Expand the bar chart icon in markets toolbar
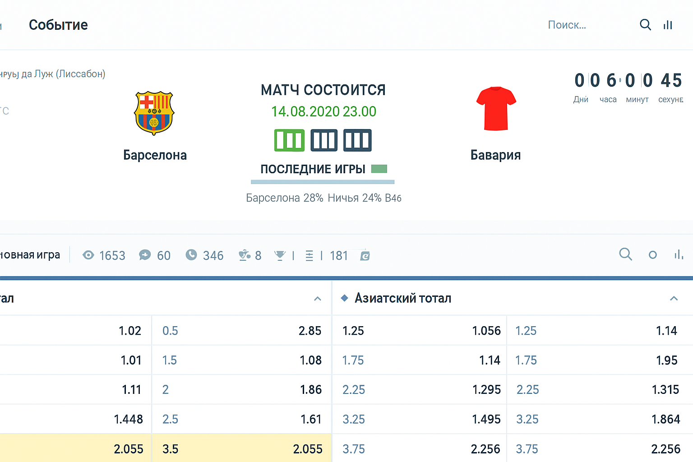This screenshot has height=462, width=693. coord(678,255)
